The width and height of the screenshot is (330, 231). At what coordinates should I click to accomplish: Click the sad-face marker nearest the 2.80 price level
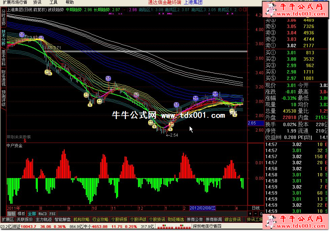(176, 105)
